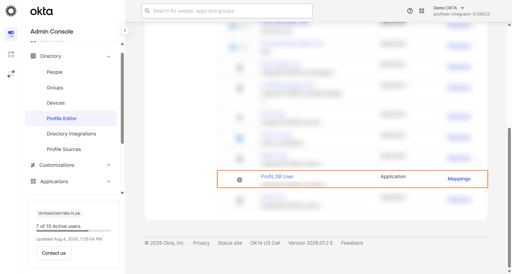Open Directory Integrations menu item
Viewport: 512px width, 274px height.
(71, 134)
